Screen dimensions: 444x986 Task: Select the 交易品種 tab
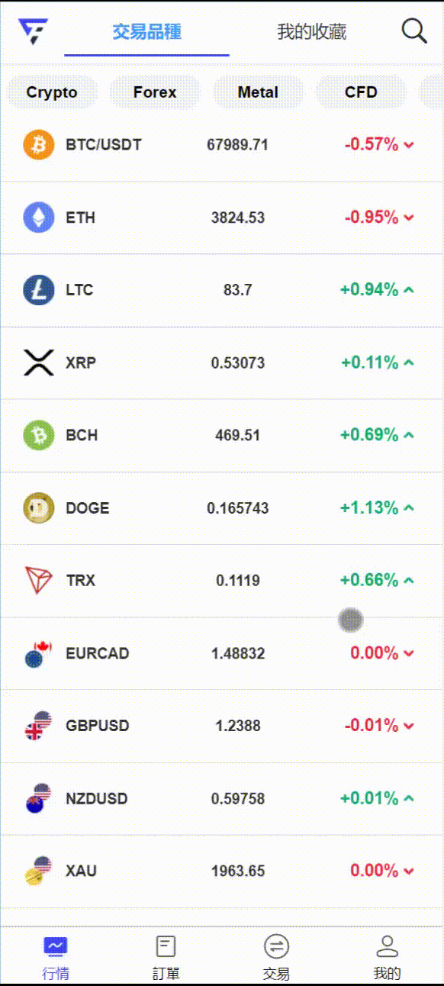[x=146, y=31]
